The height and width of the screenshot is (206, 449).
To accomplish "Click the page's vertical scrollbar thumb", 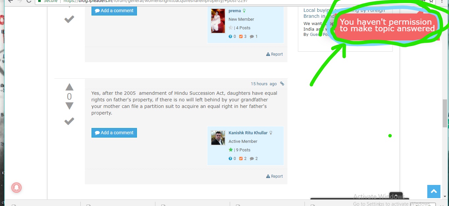I will [x=445, y=113].
